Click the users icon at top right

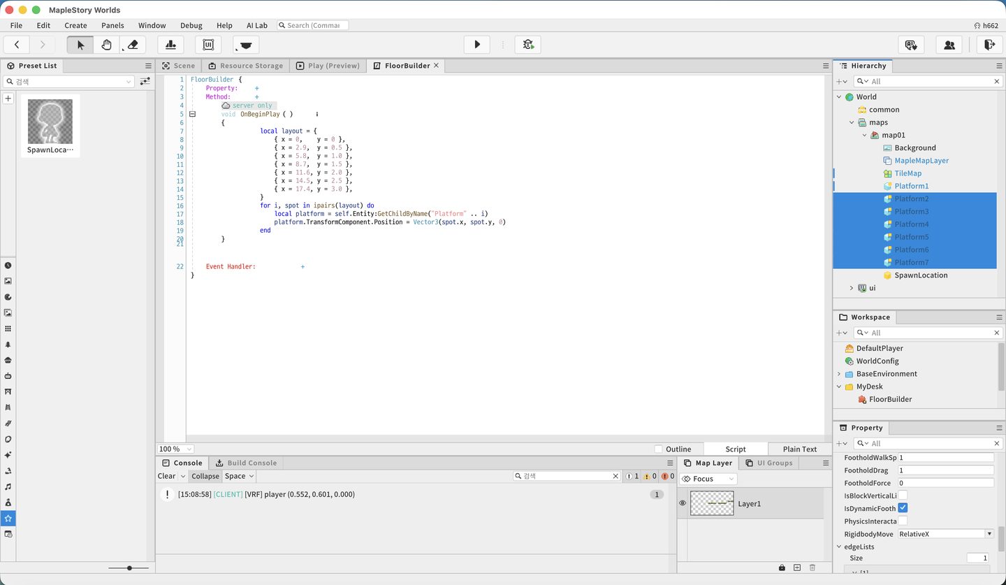point(949,45)
